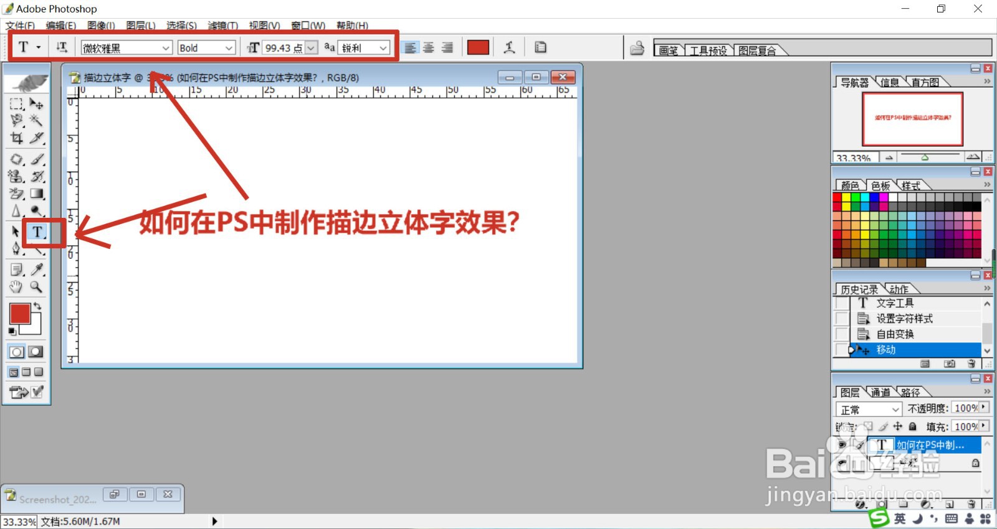The height and width of the screenshot is (529, 997).
Task: Open the anti-aliasing 锐利 dropdown
Action: coord(383,48)
